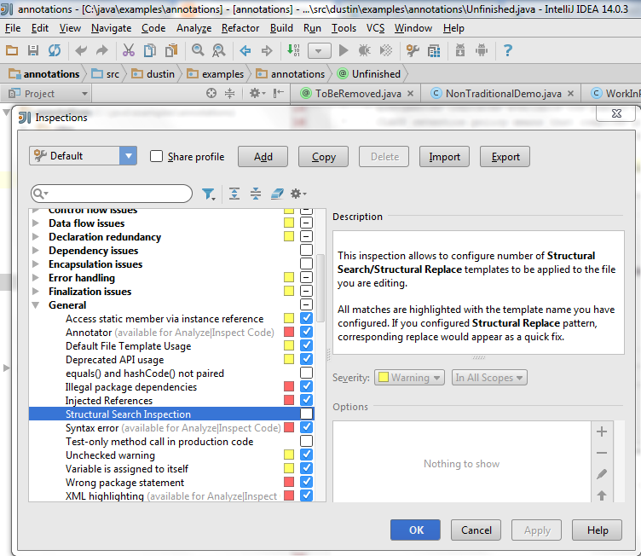Click the OK button
The height and width of the screenshot is (556, 641).
click(415, 530)
